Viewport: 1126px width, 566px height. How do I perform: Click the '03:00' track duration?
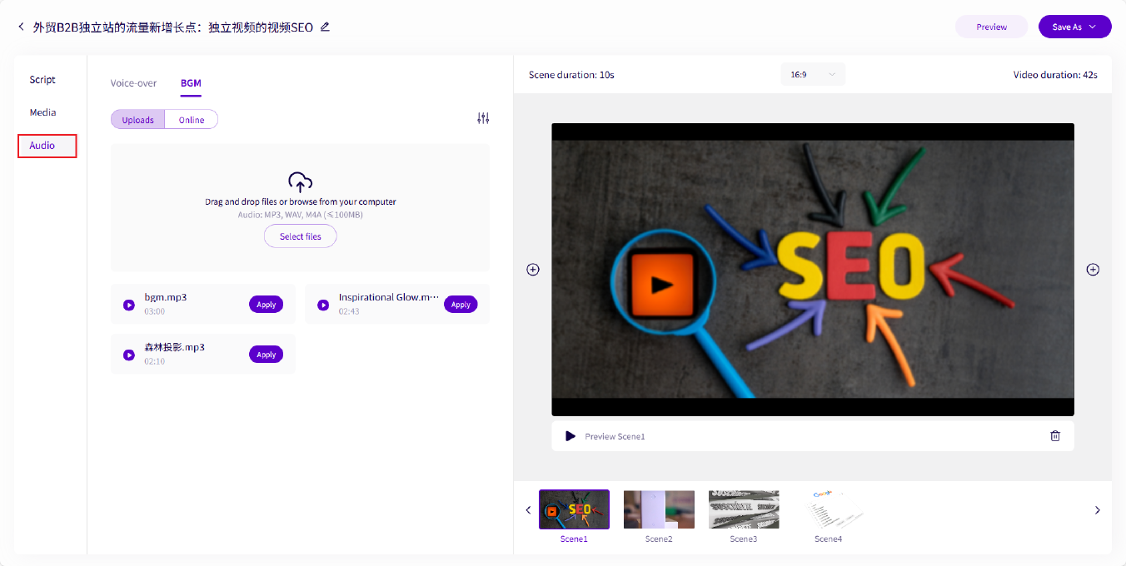[x=154, y=311]
